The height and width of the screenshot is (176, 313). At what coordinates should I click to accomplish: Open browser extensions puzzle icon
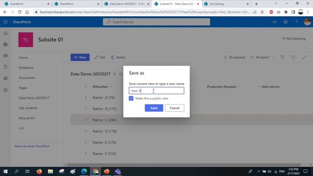286,12
